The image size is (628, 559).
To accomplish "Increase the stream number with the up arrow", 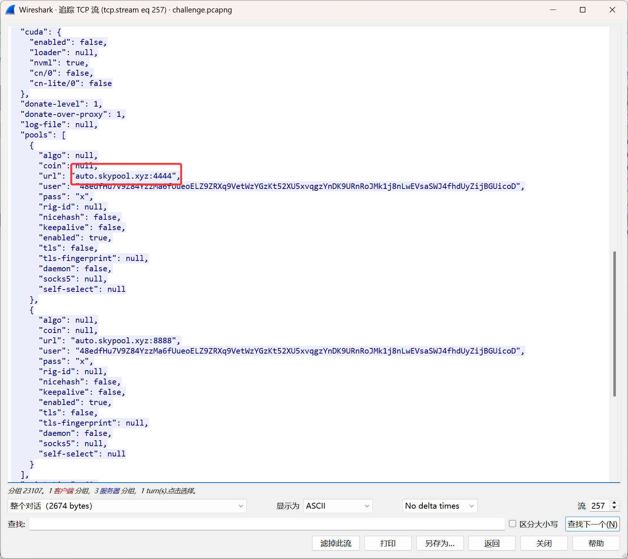I will [x=614, y=503].
